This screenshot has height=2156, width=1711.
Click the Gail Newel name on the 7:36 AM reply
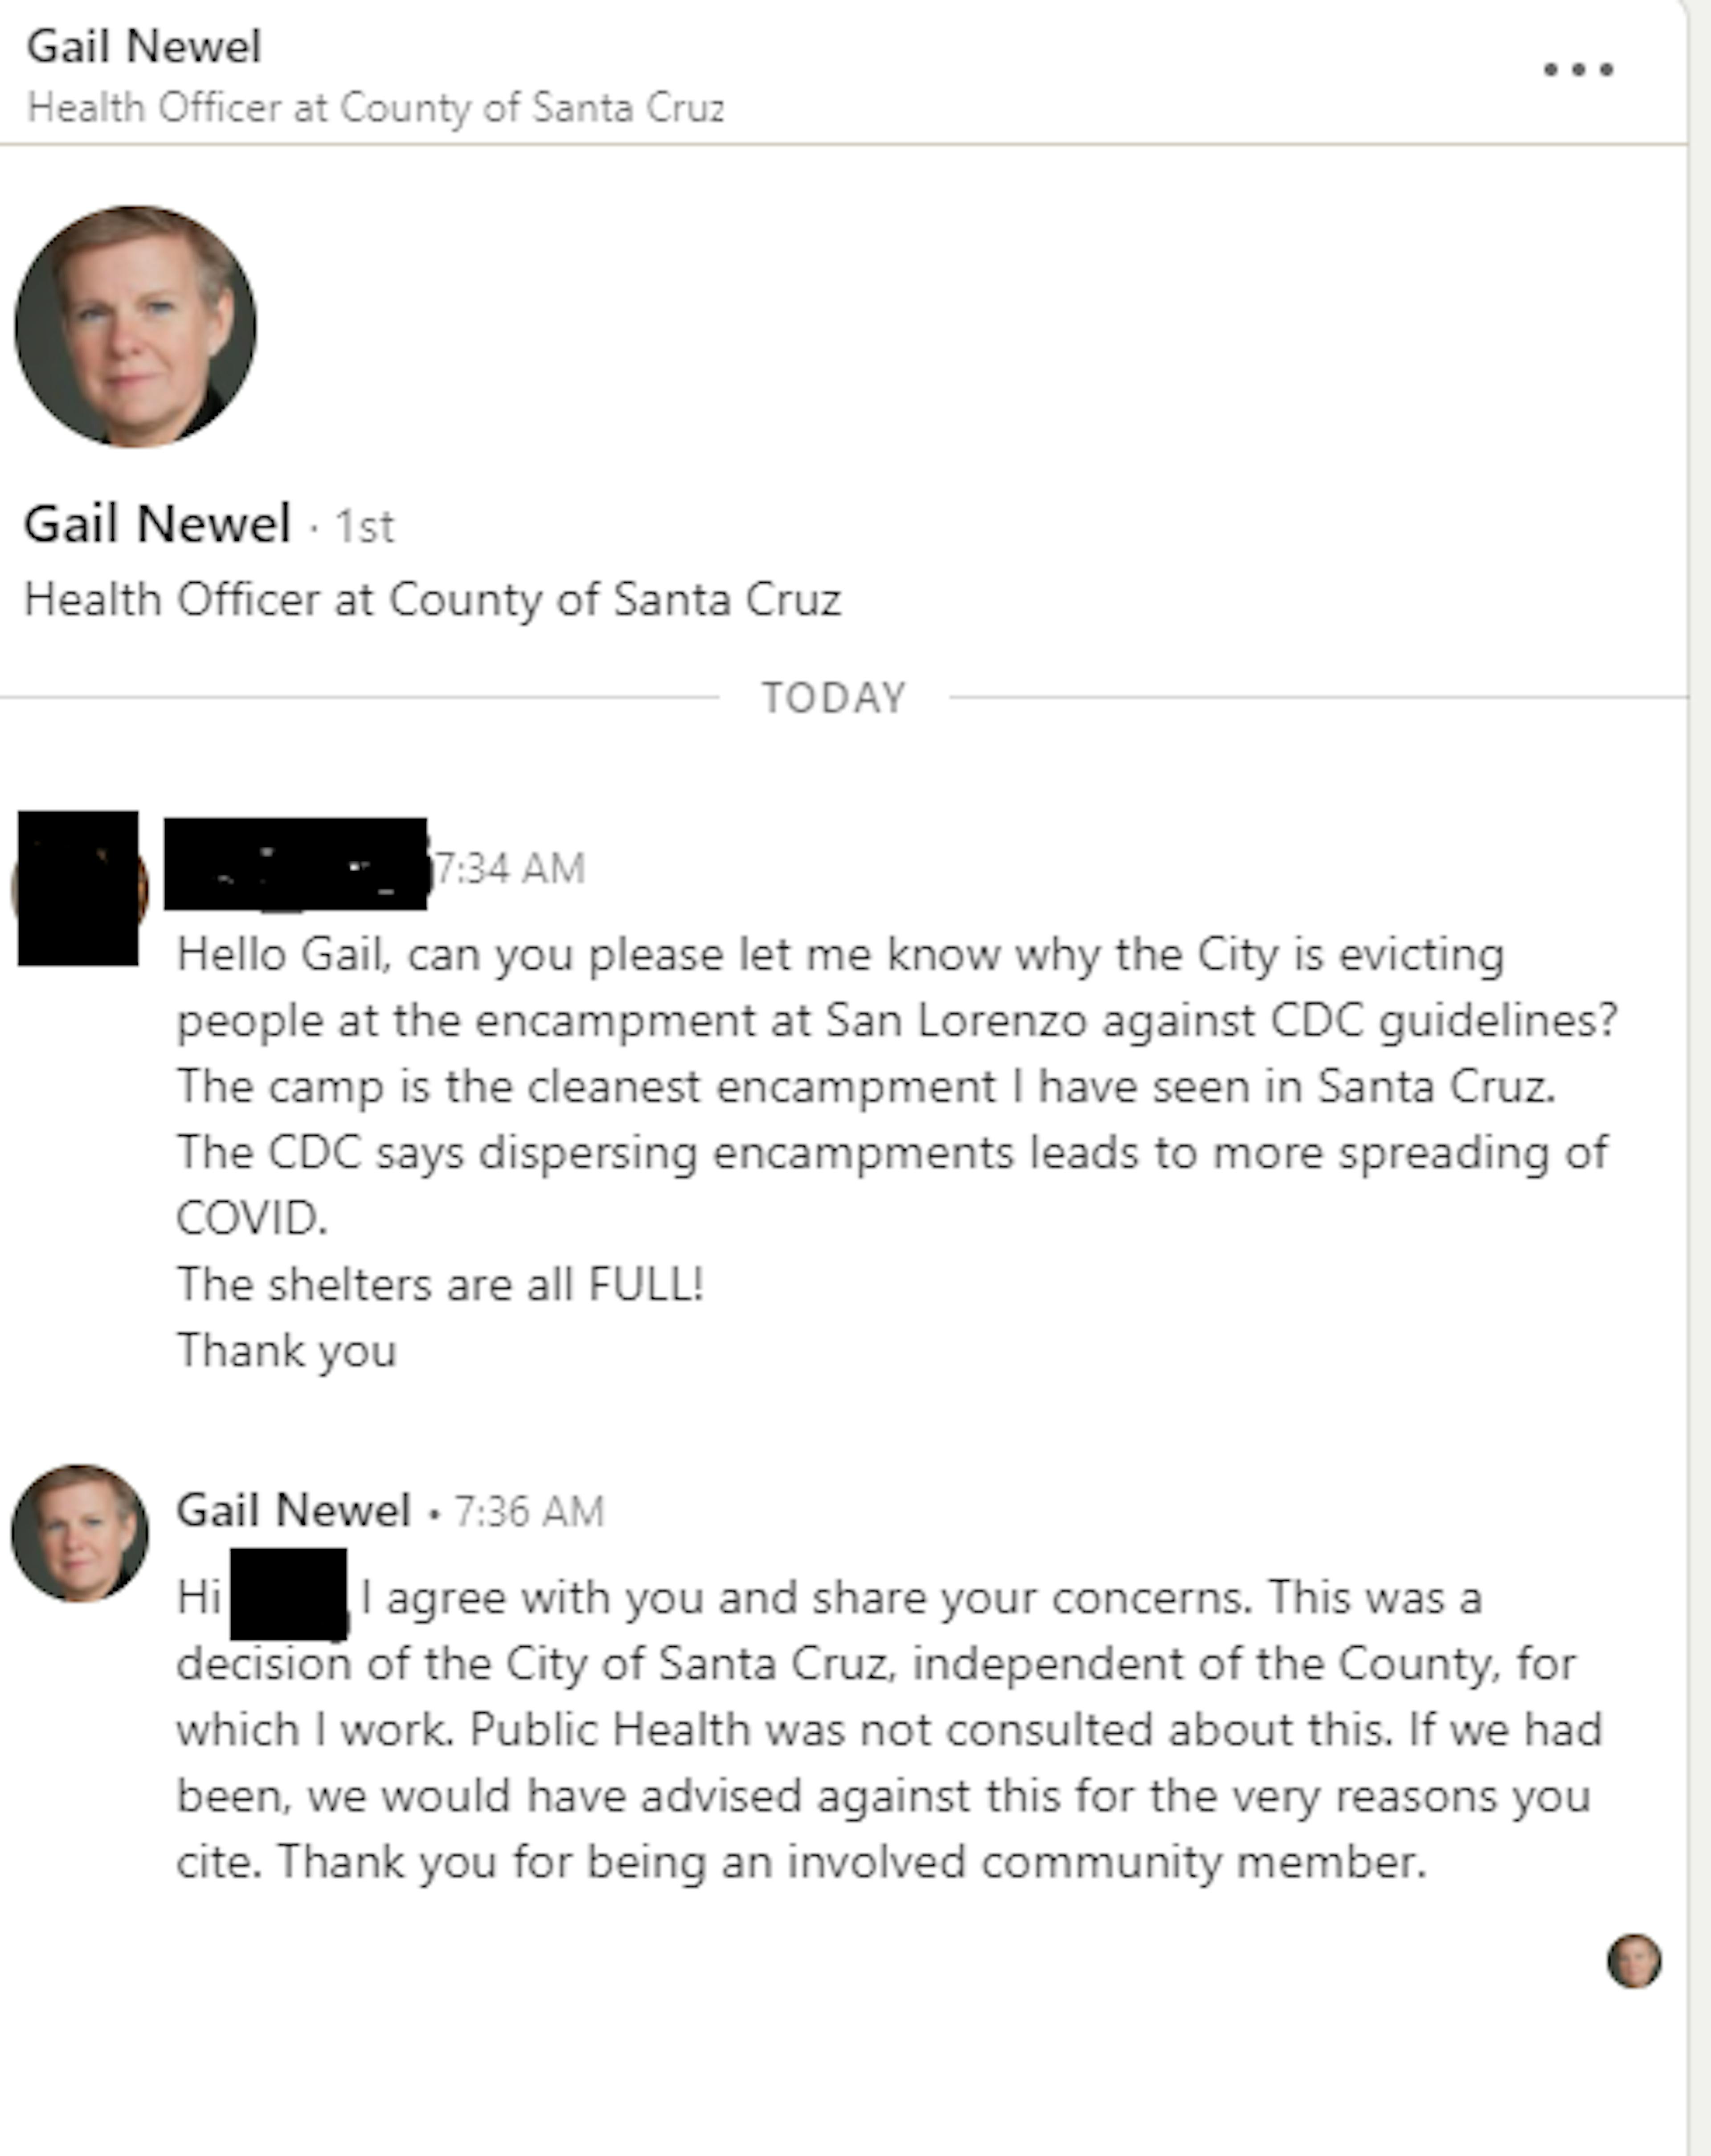(294, 1510)
